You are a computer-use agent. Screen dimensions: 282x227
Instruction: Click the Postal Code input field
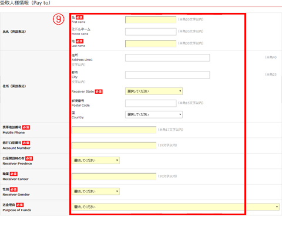150,103
